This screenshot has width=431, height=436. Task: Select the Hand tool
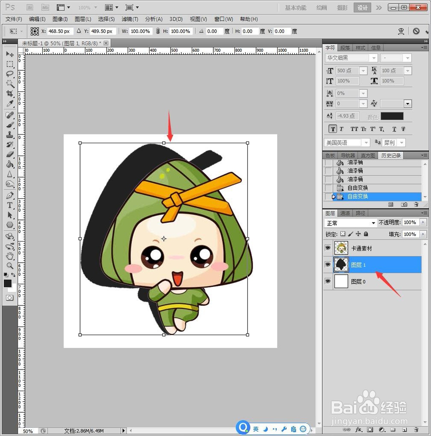click(10, 256)
